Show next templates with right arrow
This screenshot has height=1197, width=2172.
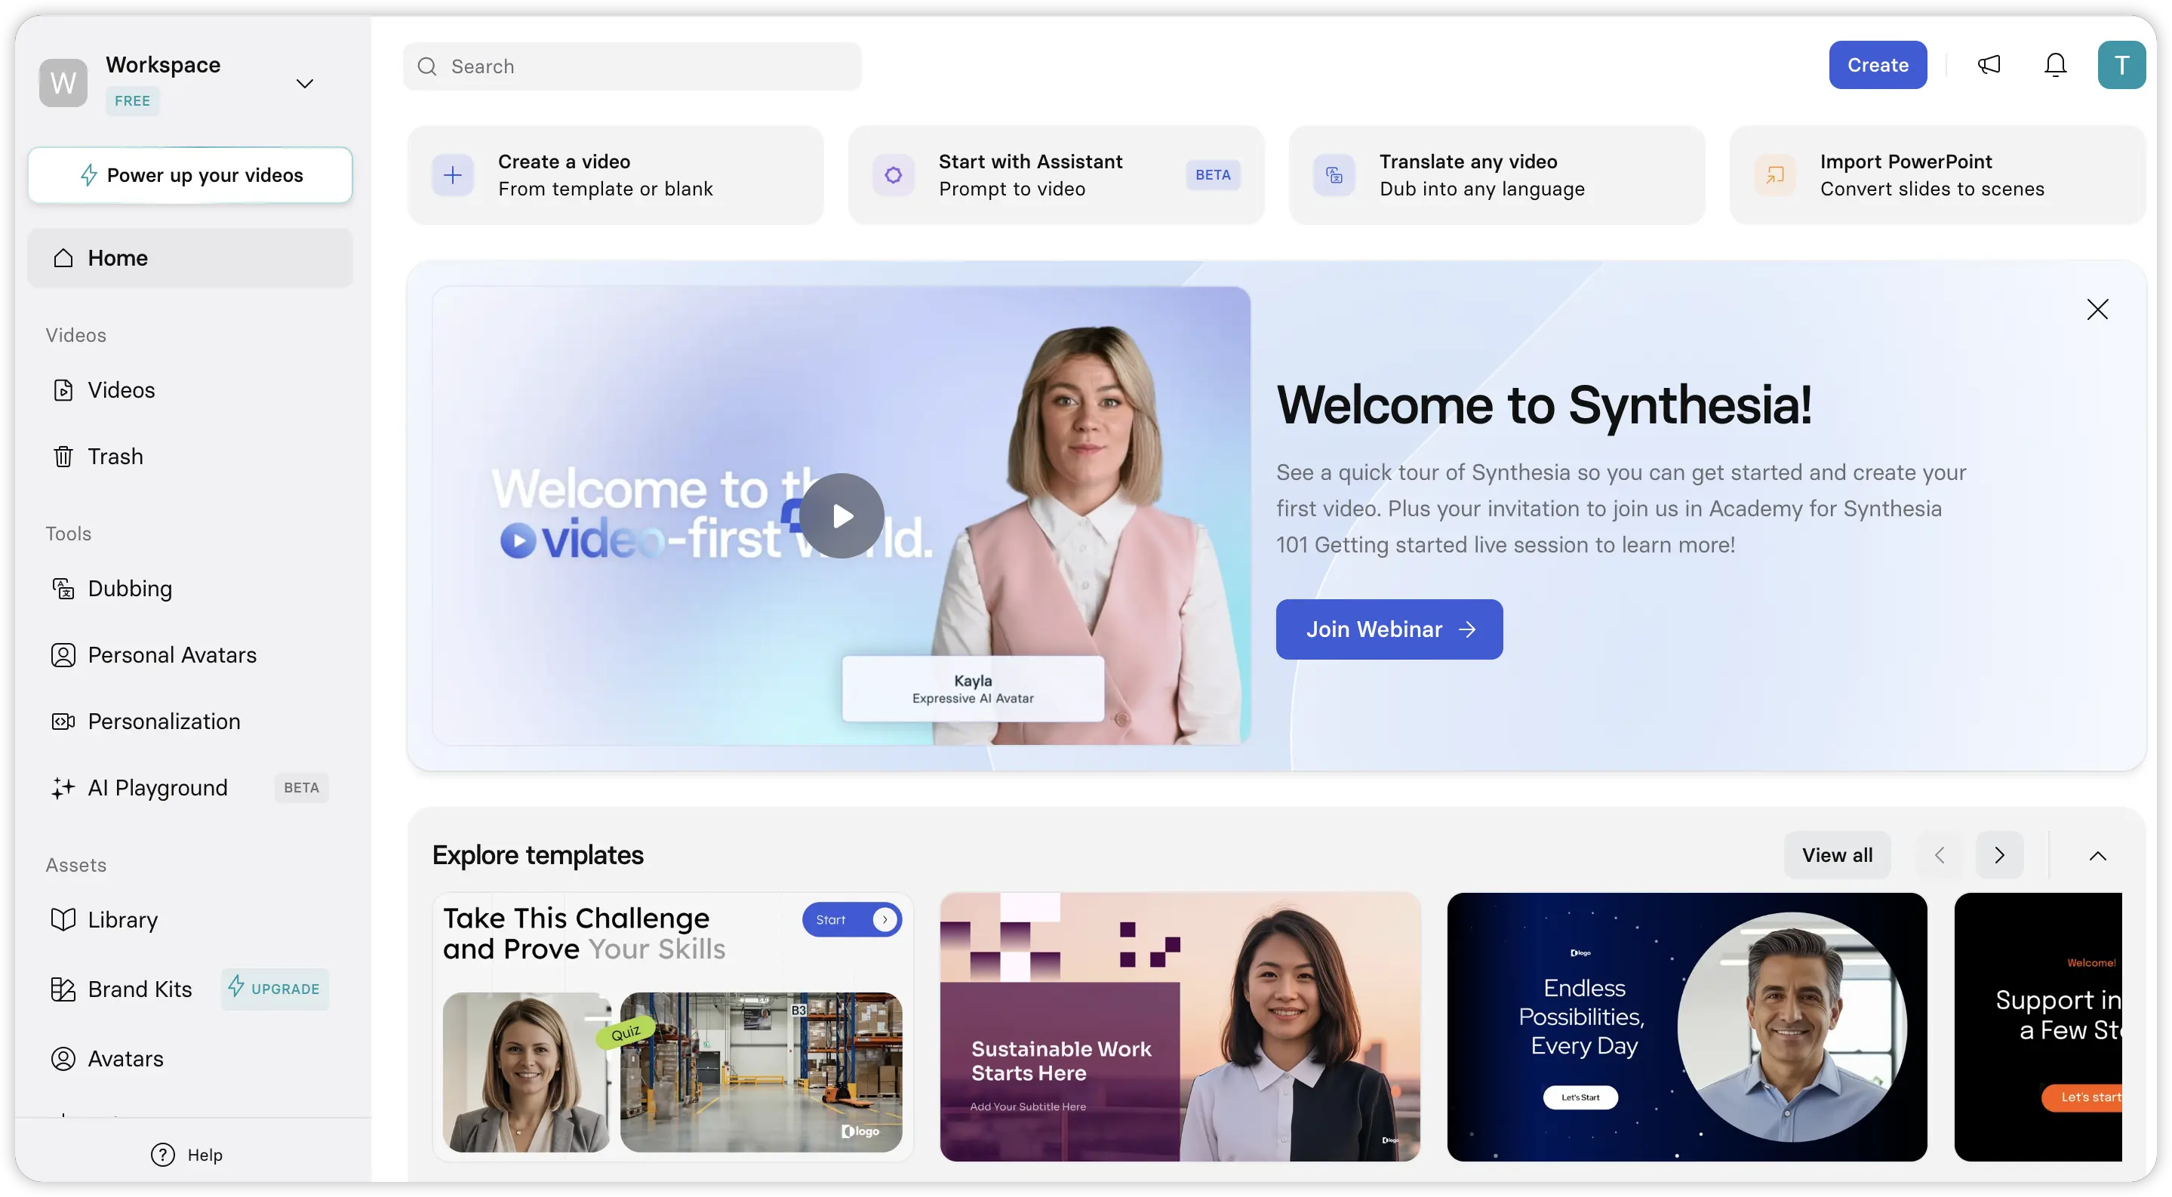1999,856
